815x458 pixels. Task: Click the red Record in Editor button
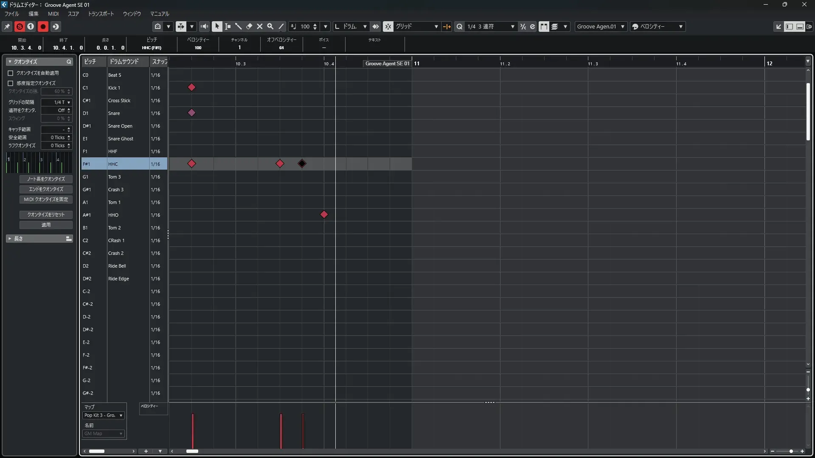[x=43, y=26]
